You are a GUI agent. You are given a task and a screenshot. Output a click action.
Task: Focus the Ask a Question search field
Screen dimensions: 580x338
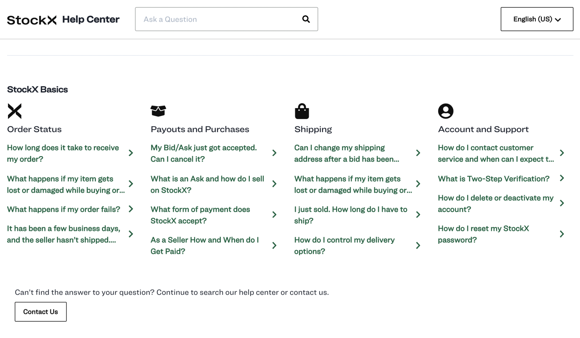point(227,19)
